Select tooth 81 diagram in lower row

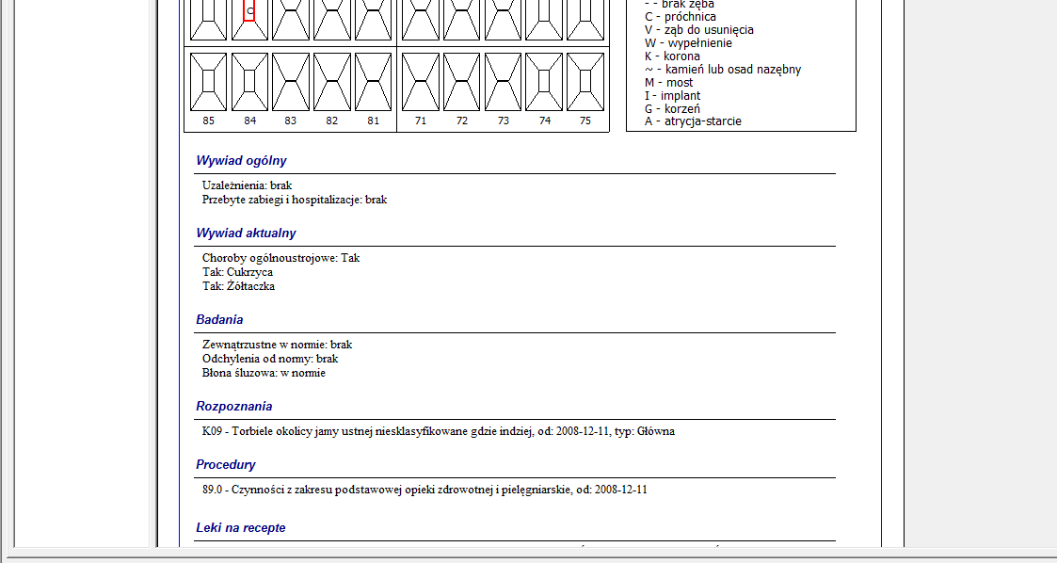(x=373, y=82)
